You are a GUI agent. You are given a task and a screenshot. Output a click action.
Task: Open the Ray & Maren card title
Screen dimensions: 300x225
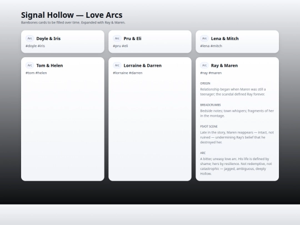(x=224, y=66)
